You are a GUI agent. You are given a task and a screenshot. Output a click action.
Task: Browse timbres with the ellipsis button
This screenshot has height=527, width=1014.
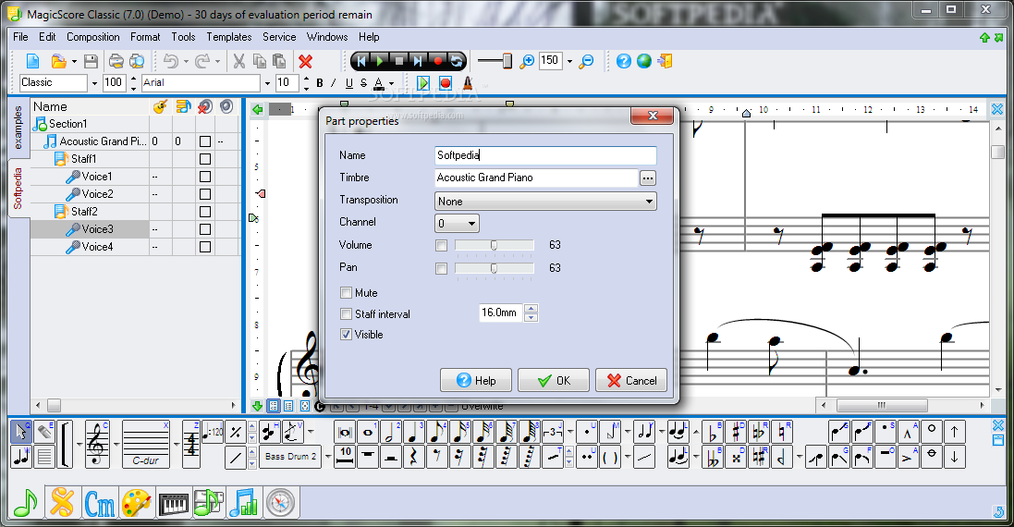pos(647,178)
